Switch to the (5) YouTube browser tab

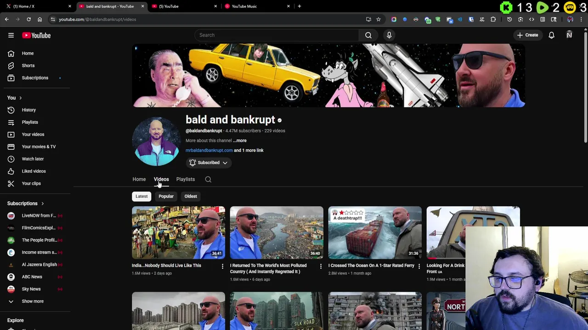tap(184, 6)
